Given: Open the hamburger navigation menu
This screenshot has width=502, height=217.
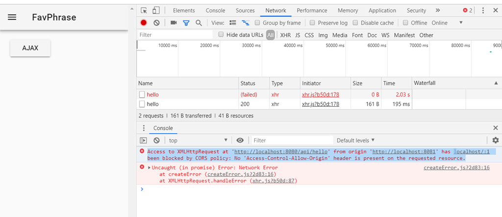Looking at the screenshot, I should point(12,17).
